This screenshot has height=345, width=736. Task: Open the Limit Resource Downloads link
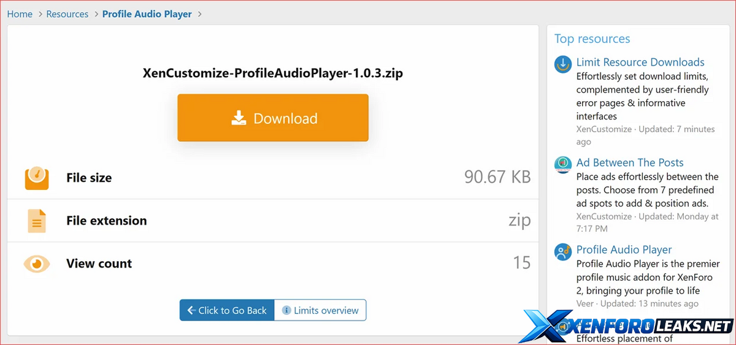(x=640, y=62)
